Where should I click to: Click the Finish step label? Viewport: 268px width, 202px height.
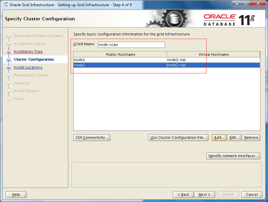pos(19,99)
